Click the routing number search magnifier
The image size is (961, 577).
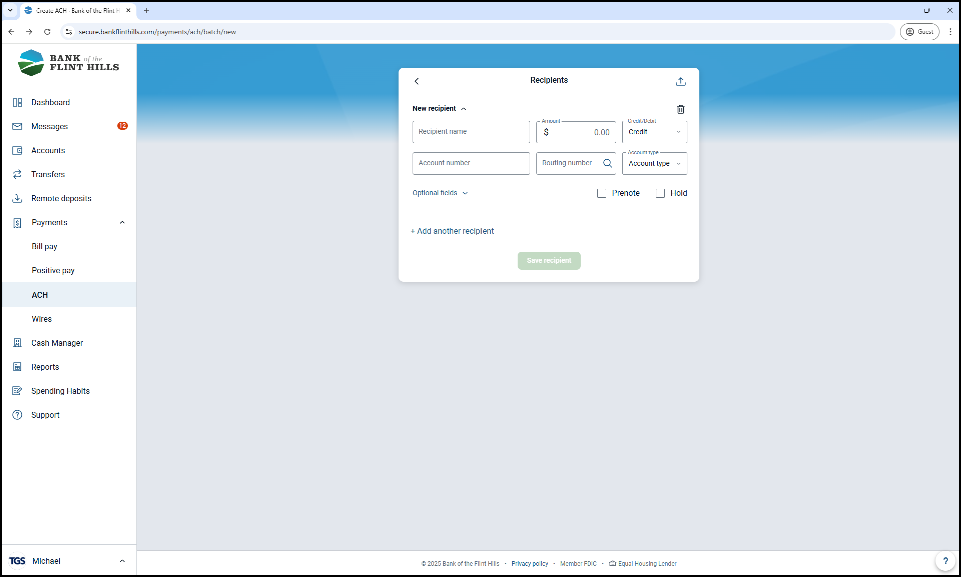point(607,163)
